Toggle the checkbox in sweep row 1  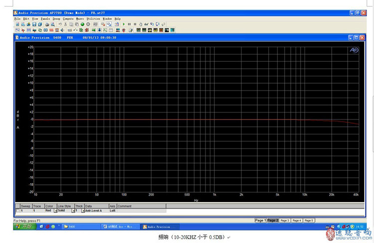coord(17,211)
